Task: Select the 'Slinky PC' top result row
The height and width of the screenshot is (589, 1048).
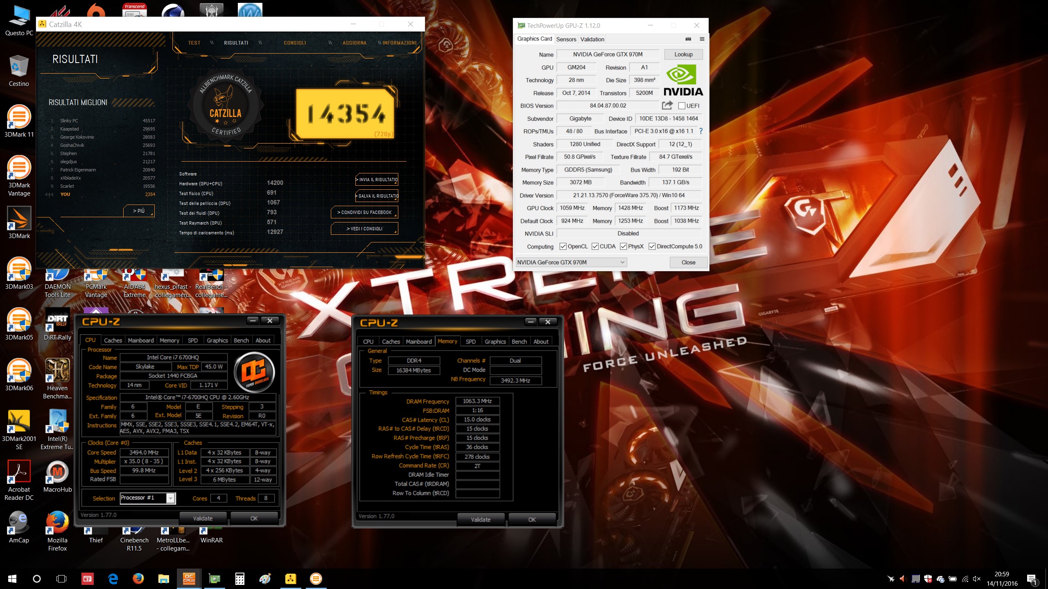Action: 102,121
